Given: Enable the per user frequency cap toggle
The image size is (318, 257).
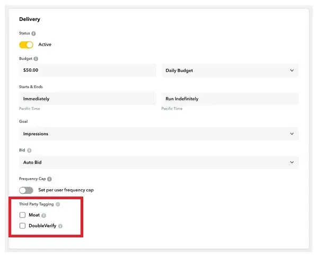Looking at the screenshot, I should click(x=26, y=190).
